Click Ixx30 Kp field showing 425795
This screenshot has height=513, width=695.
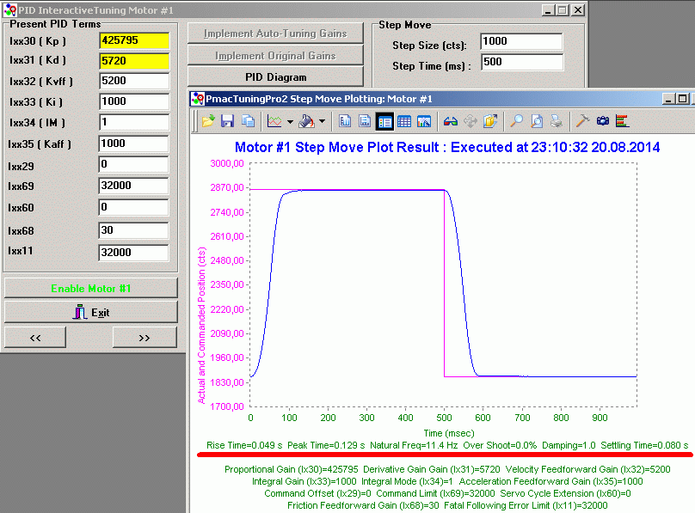[134, 40]
